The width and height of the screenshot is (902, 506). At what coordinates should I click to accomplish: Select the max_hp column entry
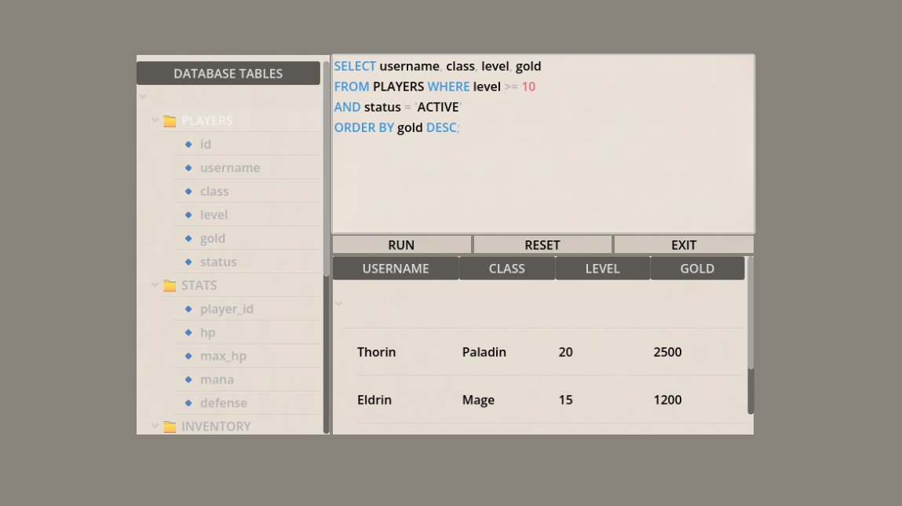tap(223, 357)
